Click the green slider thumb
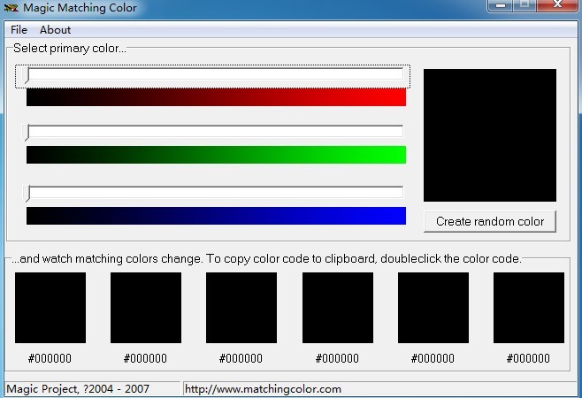The width and height of the screenshot is (582, 398). coord(28,133)
